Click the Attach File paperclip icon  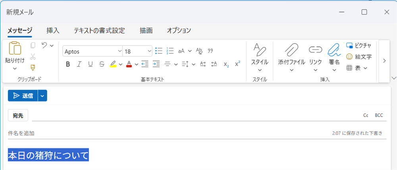tap(291, 49)
